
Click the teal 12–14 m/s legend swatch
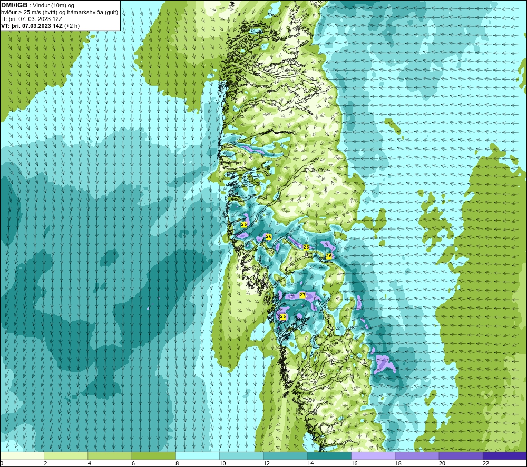click(x=285, y=455)
